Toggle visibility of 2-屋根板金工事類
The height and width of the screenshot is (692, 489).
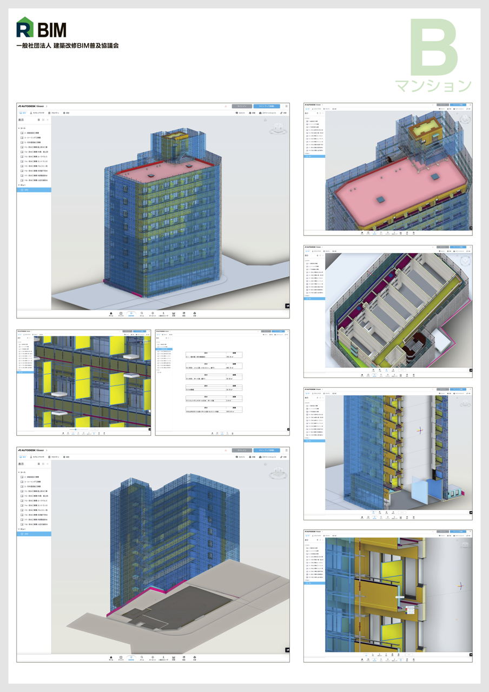tap(21, 133)
